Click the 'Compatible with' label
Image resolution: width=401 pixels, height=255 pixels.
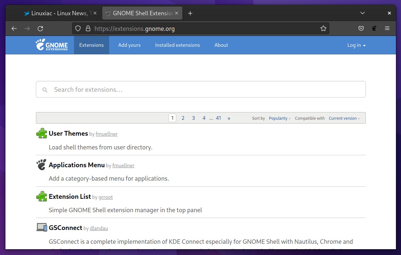coord(310,118)
